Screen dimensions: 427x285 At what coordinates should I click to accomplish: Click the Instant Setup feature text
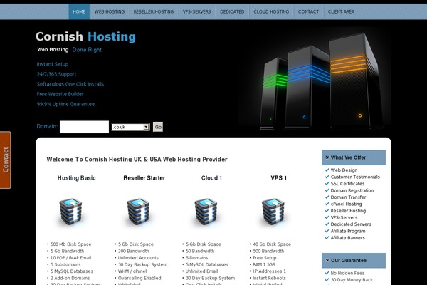coord(52,64)
